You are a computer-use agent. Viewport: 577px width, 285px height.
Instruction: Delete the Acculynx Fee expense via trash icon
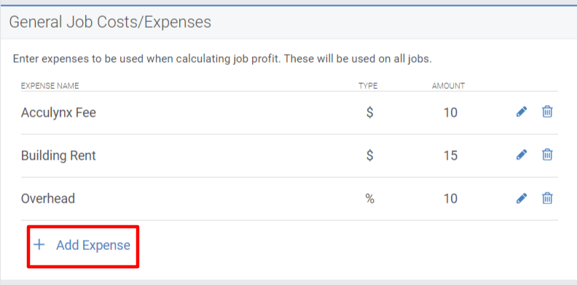point(547,112)
